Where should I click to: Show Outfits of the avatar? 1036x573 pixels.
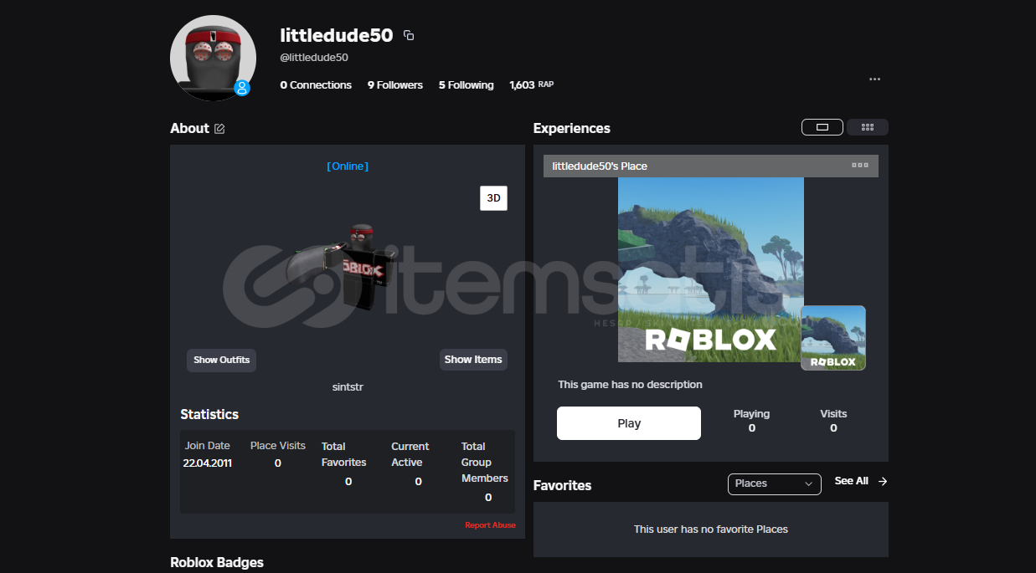pos(222,360)
